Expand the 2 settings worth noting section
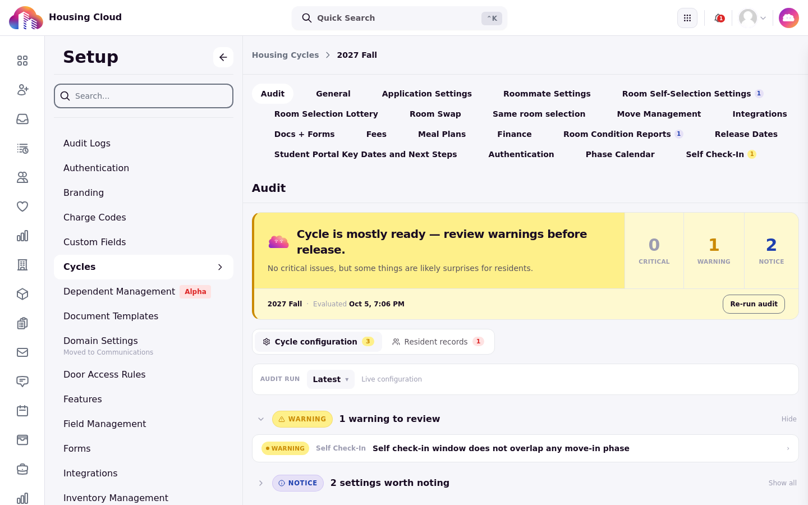 point(261,483)
